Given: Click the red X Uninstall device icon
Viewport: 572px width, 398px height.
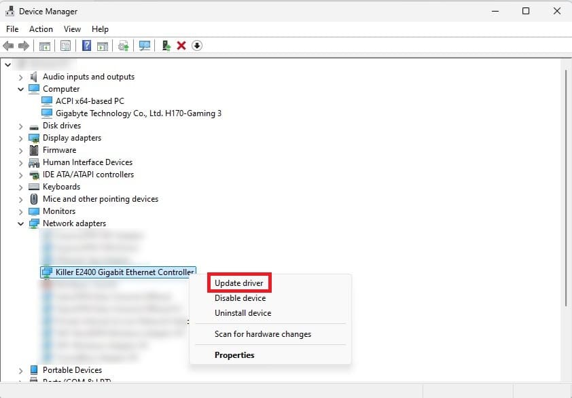Looking at the screenshot, I should (x=181, y=46).
